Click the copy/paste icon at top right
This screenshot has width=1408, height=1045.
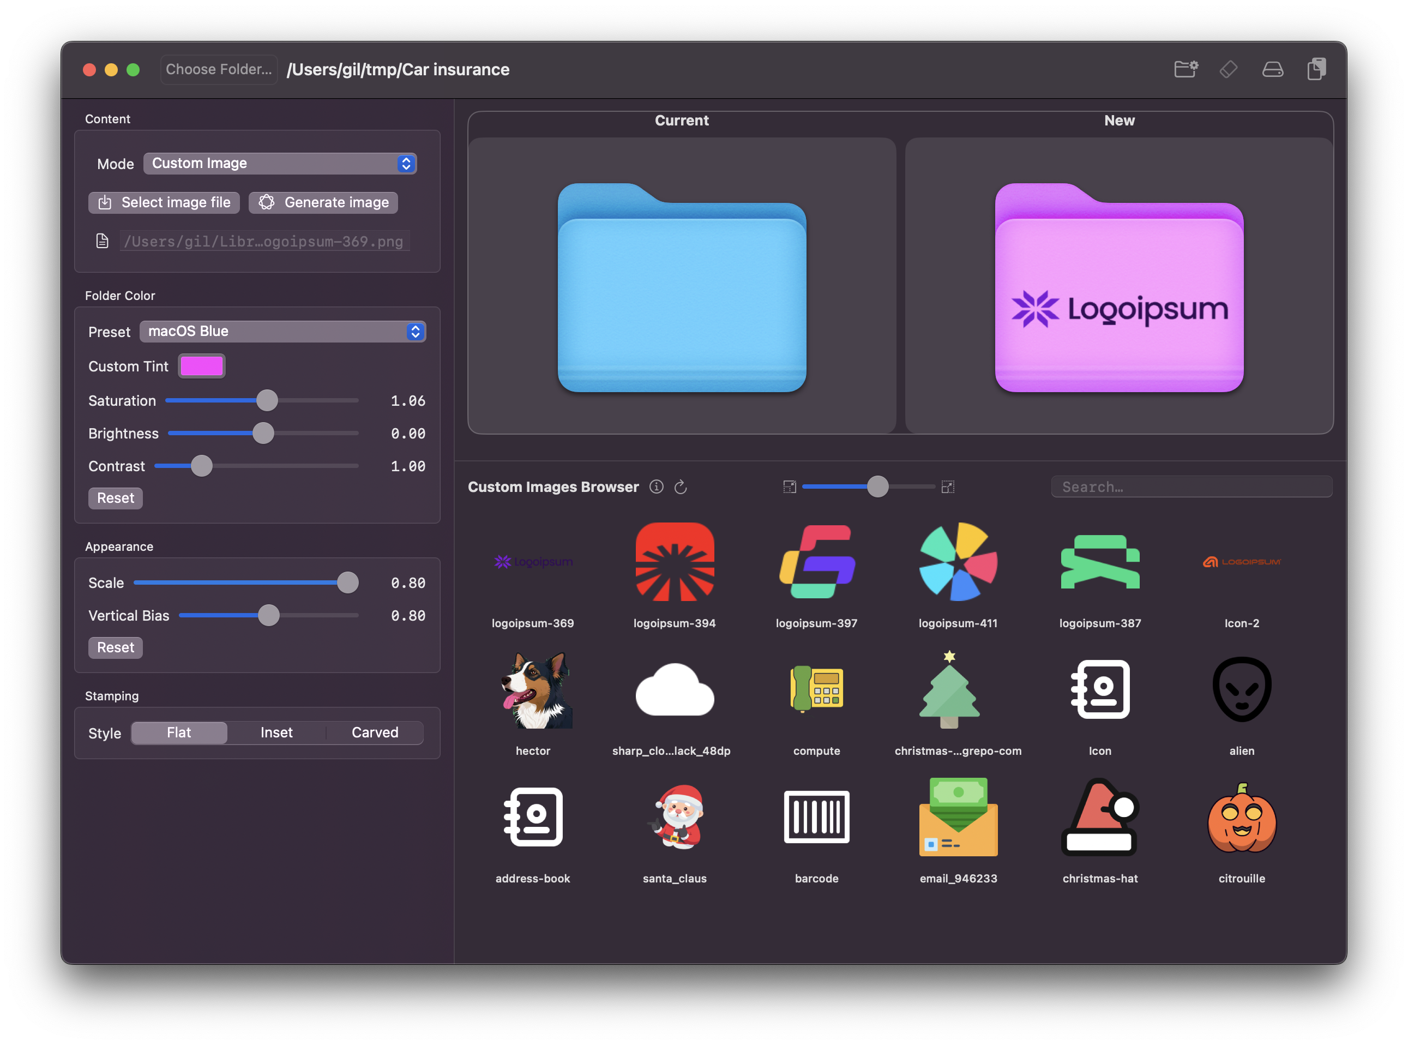click(1316, 70)
